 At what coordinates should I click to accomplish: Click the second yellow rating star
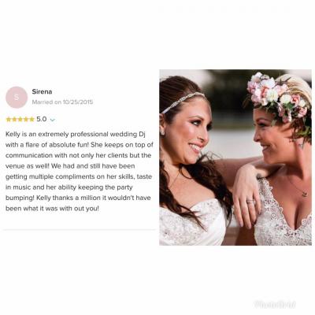point(14,120)
